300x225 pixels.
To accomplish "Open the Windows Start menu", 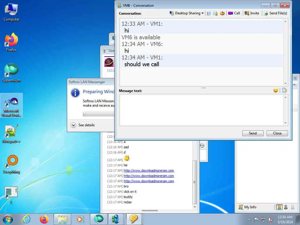I will point(8,219).
